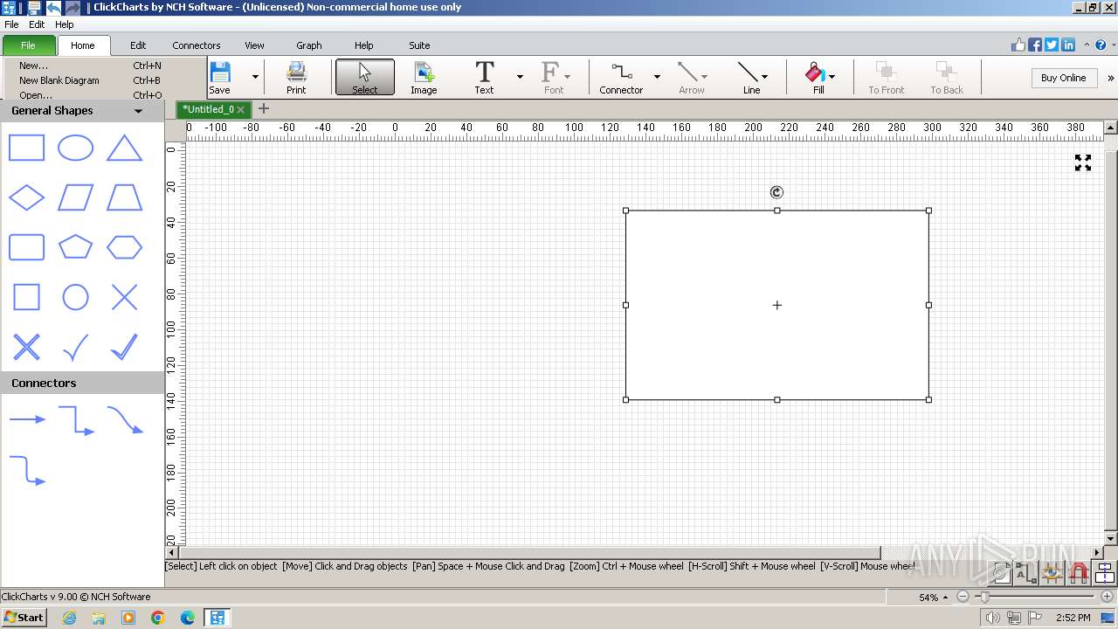1118x629 pixels.
Task: Pick the triangle shape from General Shapes
Action: (124, 148)
